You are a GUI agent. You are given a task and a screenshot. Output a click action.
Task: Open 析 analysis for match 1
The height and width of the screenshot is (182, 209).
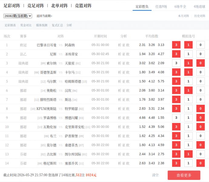[120, 45]
